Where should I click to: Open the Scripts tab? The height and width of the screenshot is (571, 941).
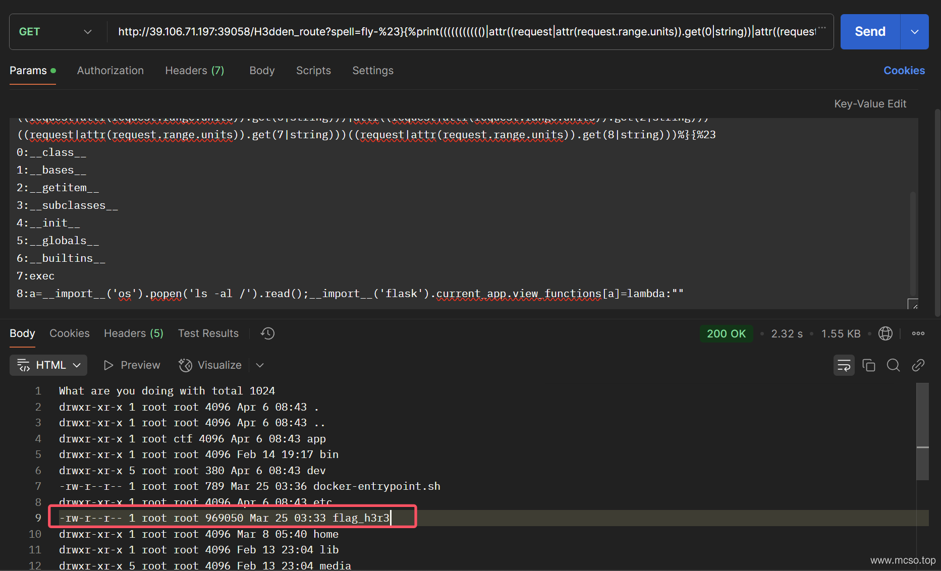313,71
